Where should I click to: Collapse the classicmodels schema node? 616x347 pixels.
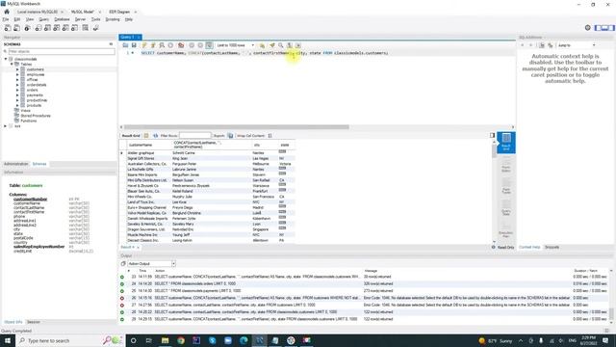pyautogui.click(x=6, y=59)
